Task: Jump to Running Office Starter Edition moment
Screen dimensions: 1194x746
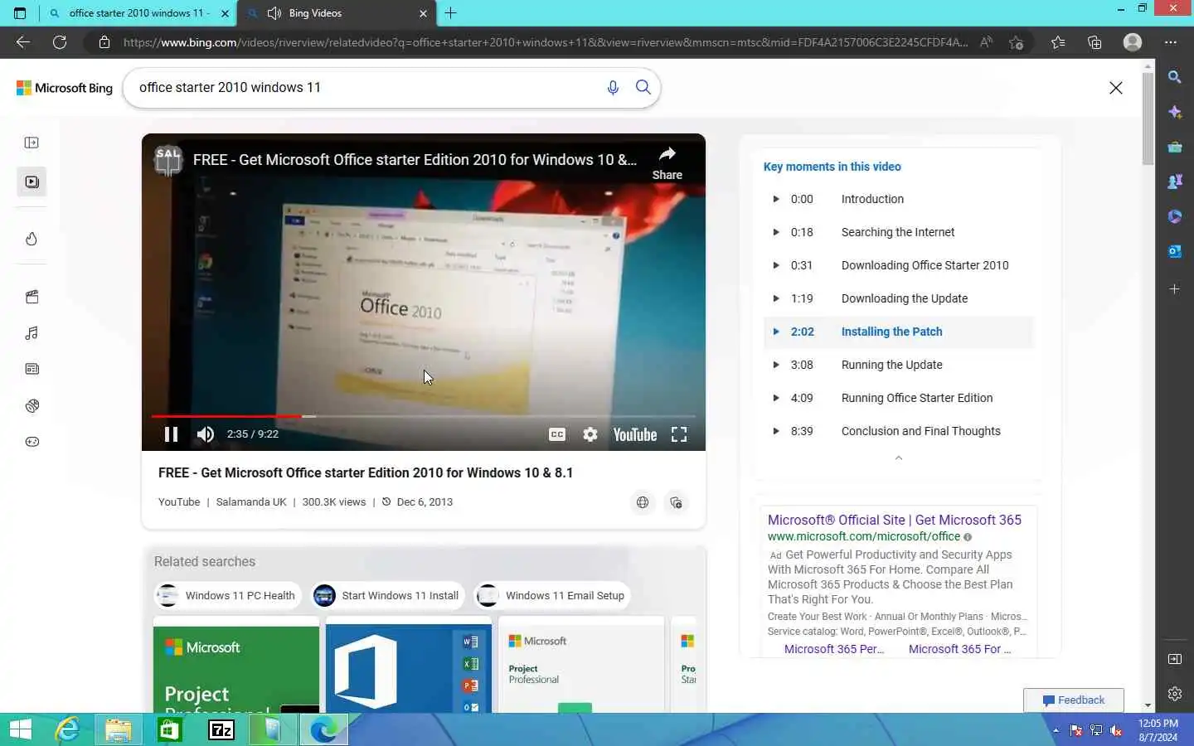Action: pos(898,398)
